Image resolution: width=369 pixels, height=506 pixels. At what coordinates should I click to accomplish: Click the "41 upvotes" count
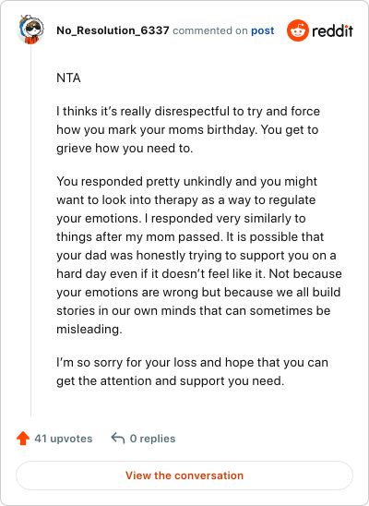64,439
